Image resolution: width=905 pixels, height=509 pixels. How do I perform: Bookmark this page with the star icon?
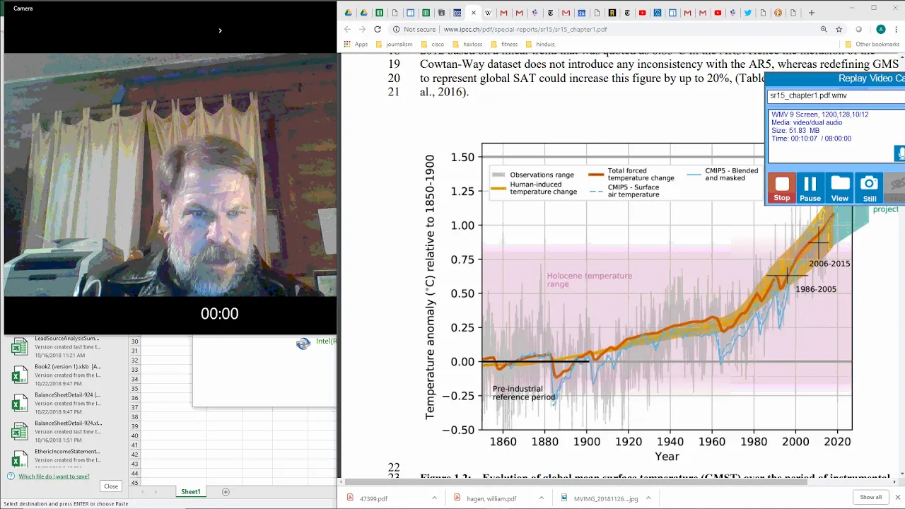pos(839,30)
